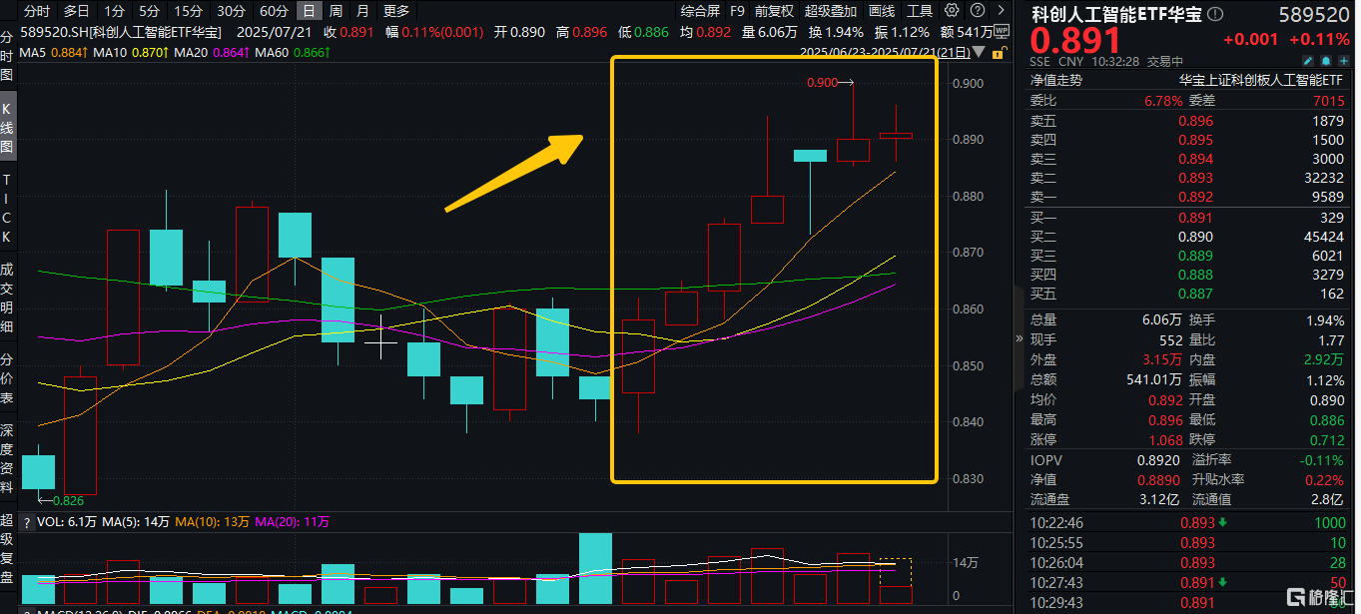Click 卖一 price 0.892
The image size is (1361, 614).
click(1196, 197)
